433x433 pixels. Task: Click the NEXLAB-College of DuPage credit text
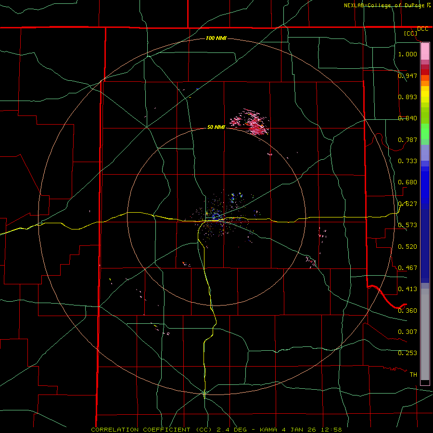pyautogui.click(x=384, y=5)
